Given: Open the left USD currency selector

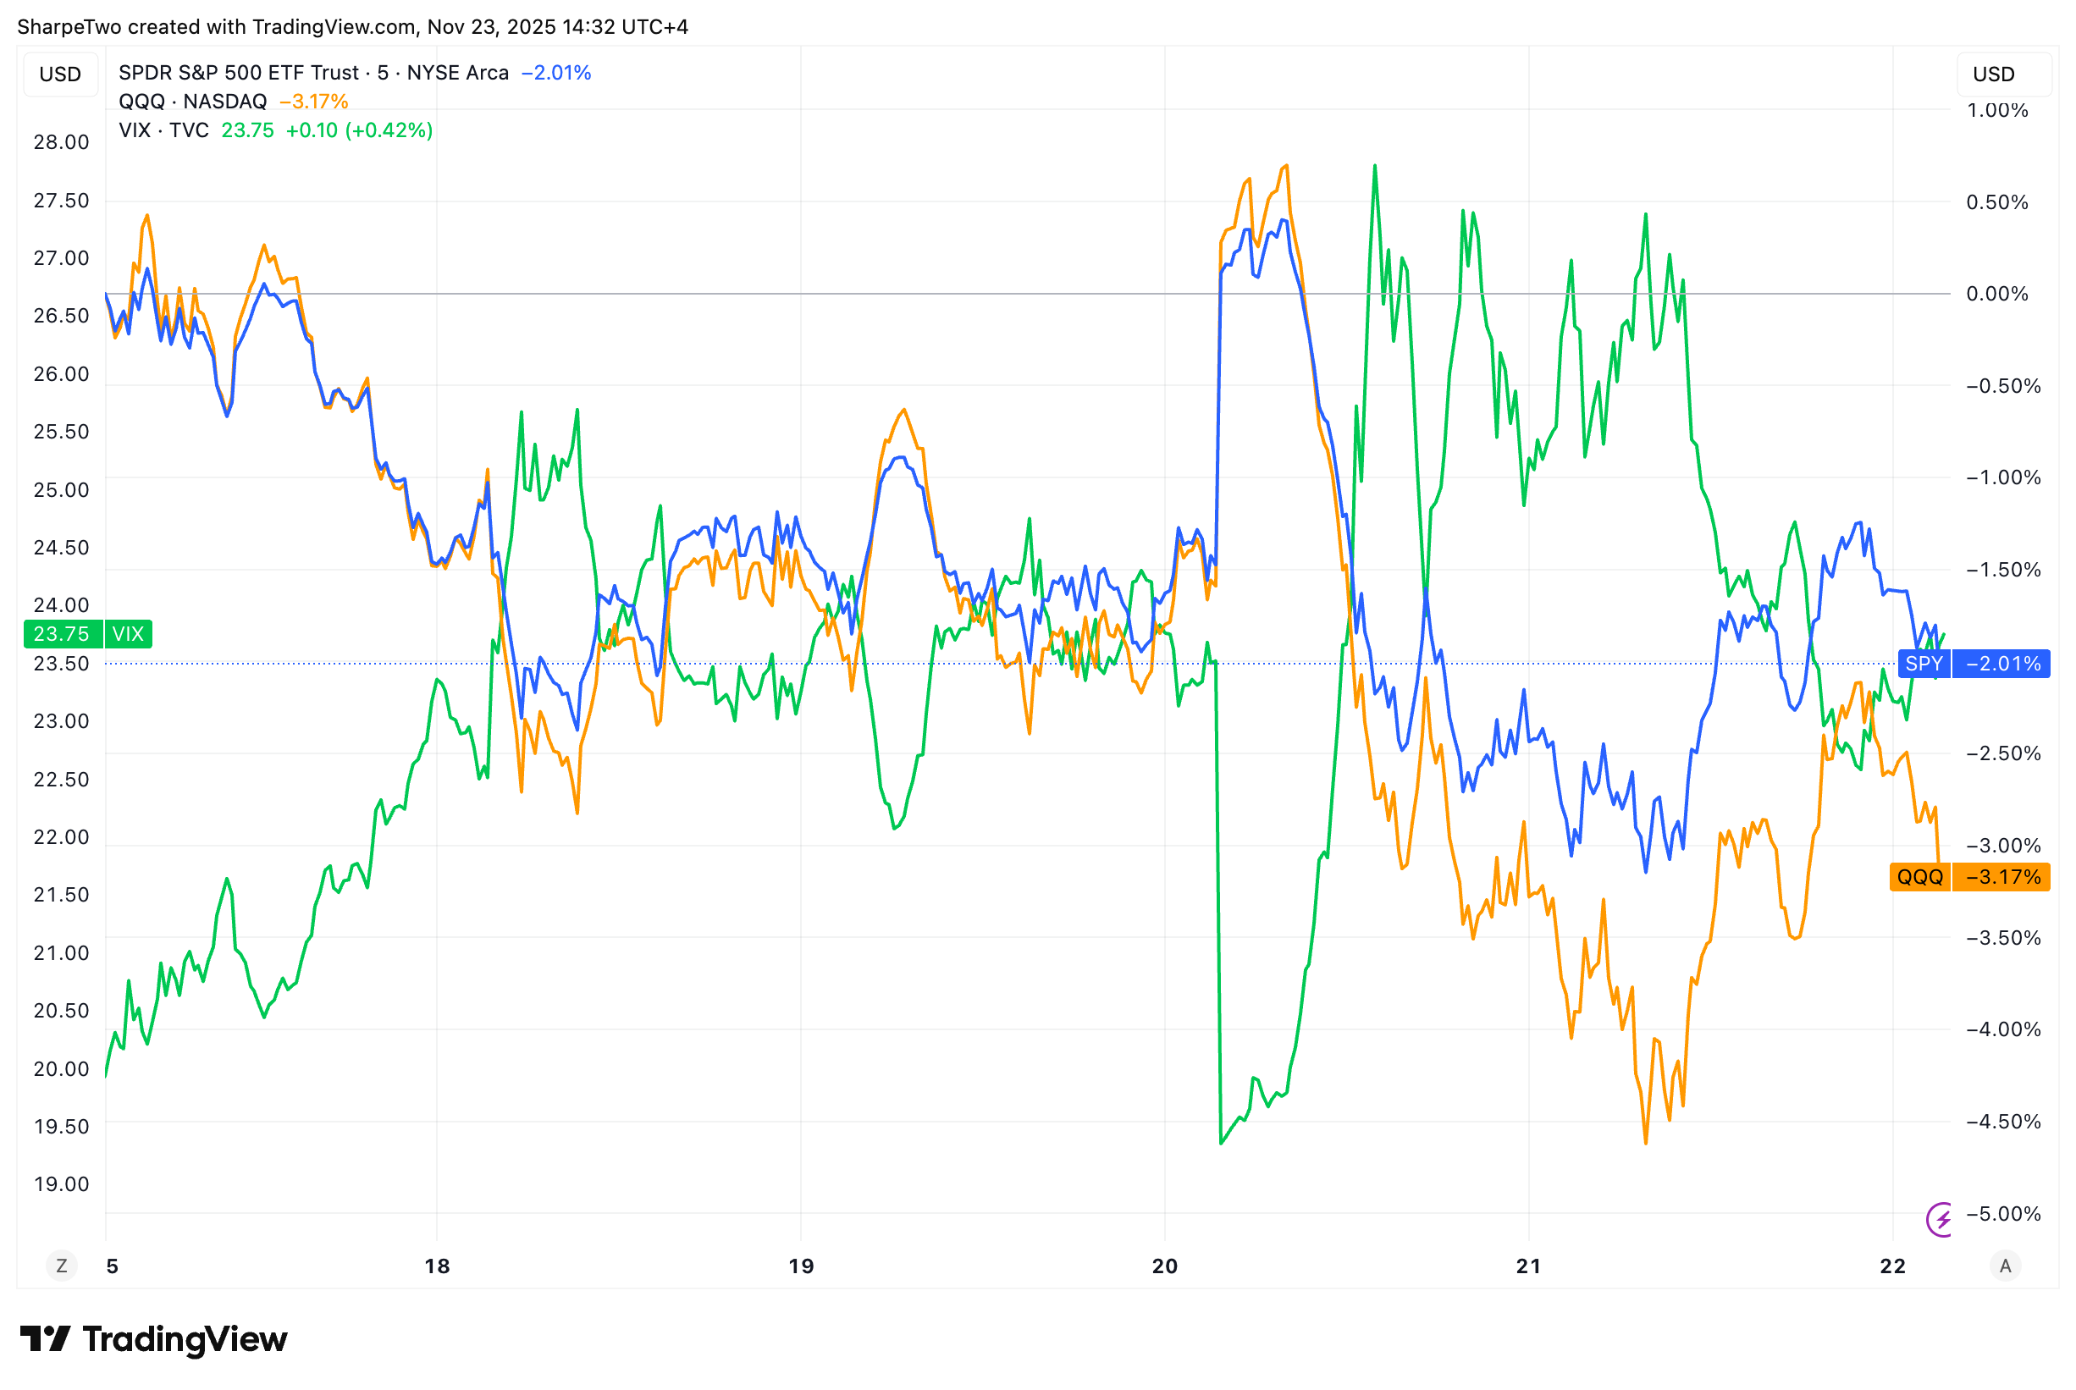Looking at the screenshot, I should (x=60, y=74).
